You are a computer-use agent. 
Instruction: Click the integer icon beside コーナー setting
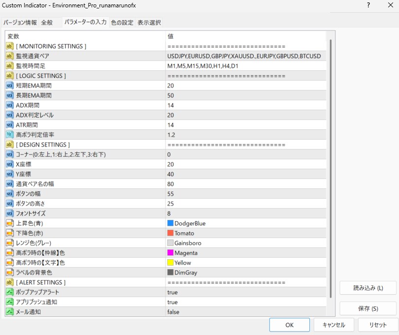click(9, 154)
